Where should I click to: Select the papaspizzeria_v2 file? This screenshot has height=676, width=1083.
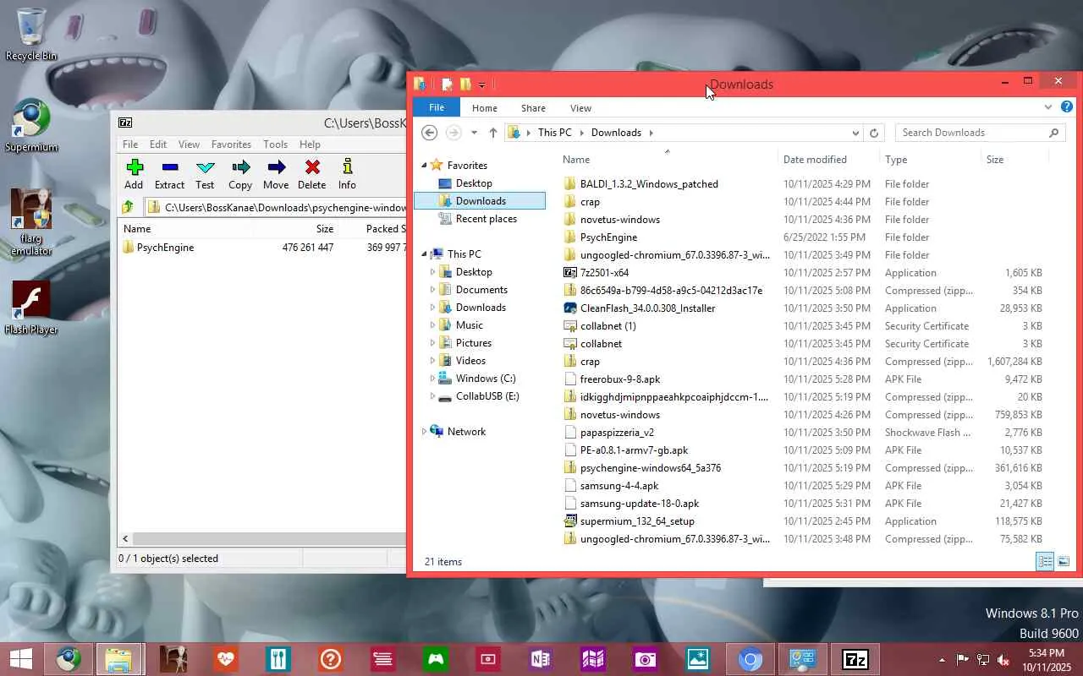click(617, 433)
